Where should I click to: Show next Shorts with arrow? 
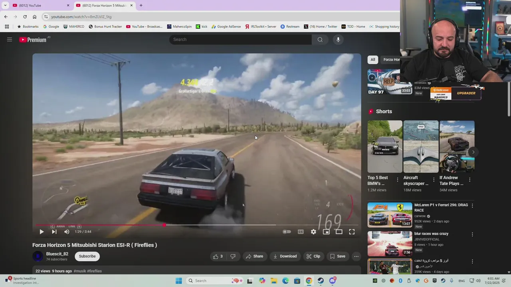point(473,152)
